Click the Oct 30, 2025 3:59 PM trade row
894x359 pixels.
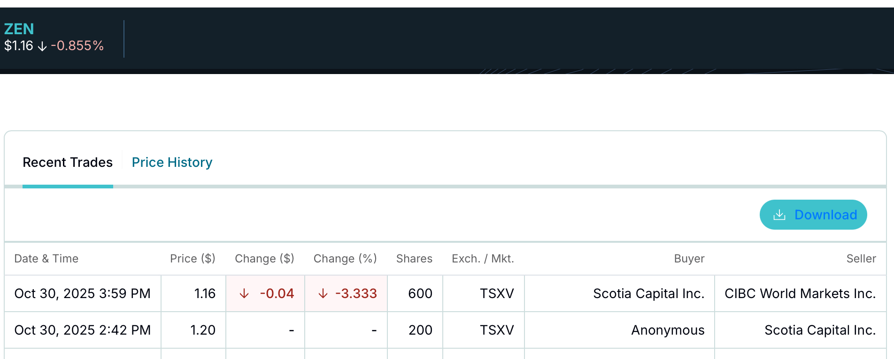(x=83, y=294)
